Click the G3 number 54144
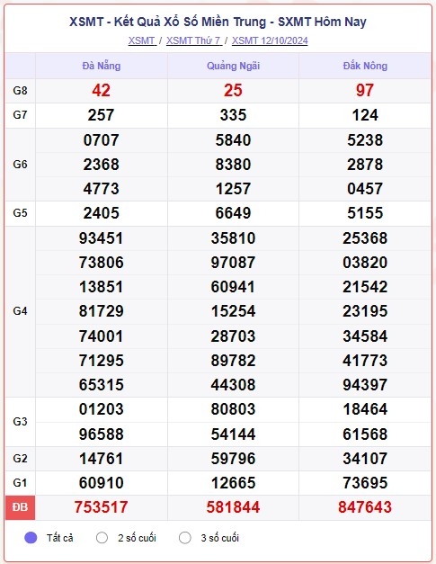 pyautogui.click(x=233, y=434)
